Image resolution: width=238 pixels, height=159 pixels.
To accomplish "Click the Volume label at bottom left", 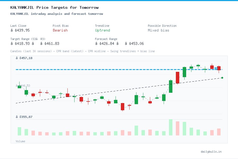I will click(x=20, y=141).
